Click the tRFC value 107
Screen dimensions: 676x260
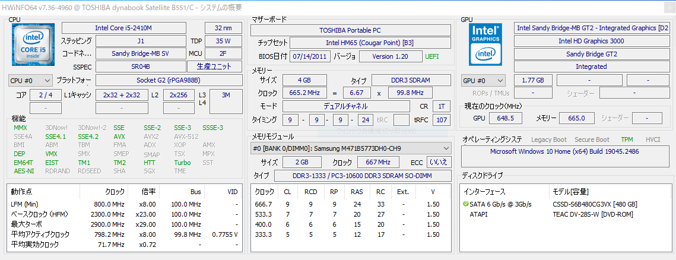click(442, 119)
